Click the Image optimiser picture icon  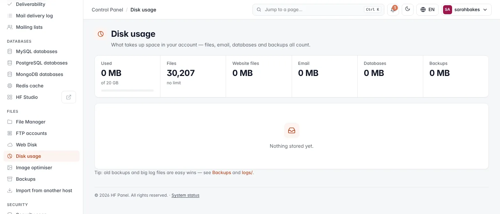pos(10,168)
